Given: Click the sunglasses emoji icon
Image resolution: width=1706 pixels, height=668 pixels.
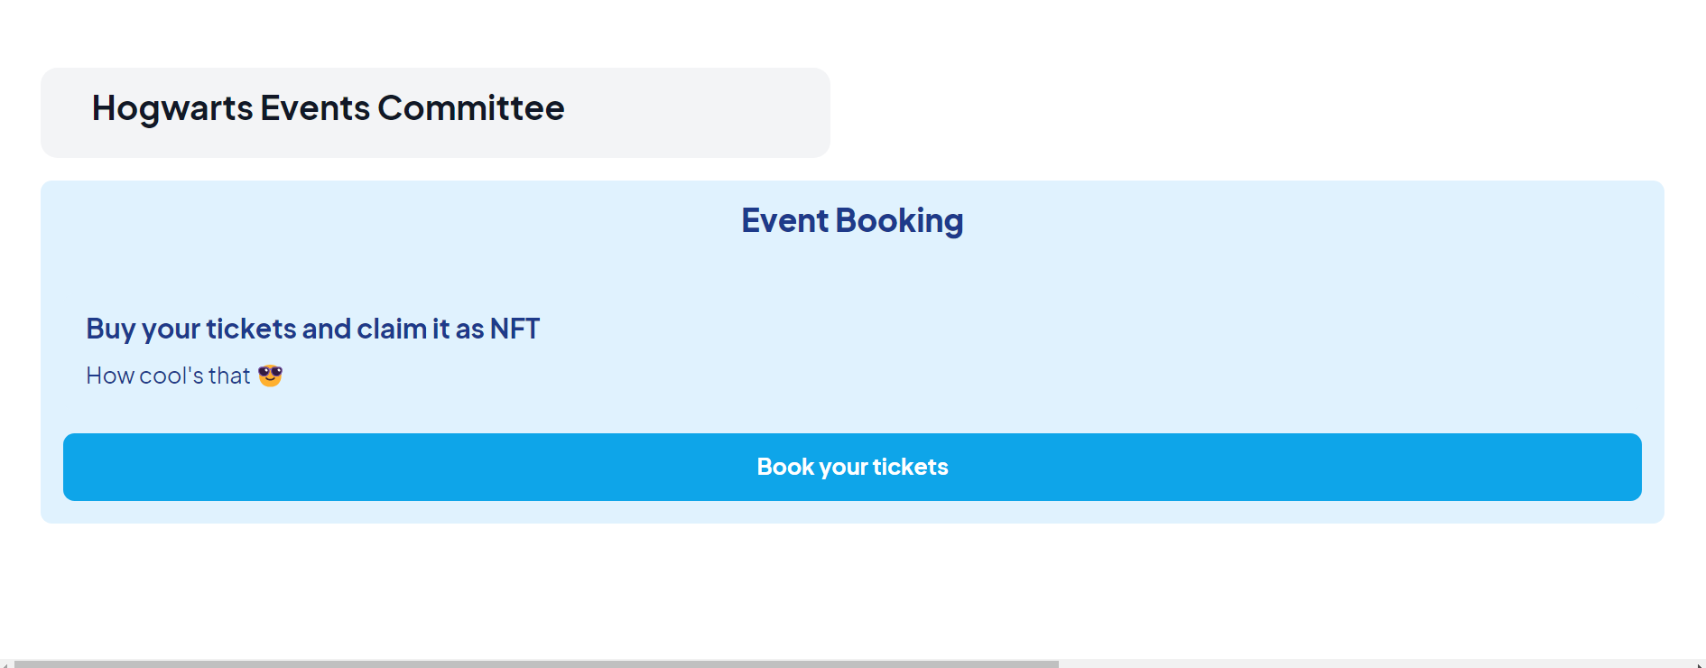Looking at the screenshot, I should (270, 376).
